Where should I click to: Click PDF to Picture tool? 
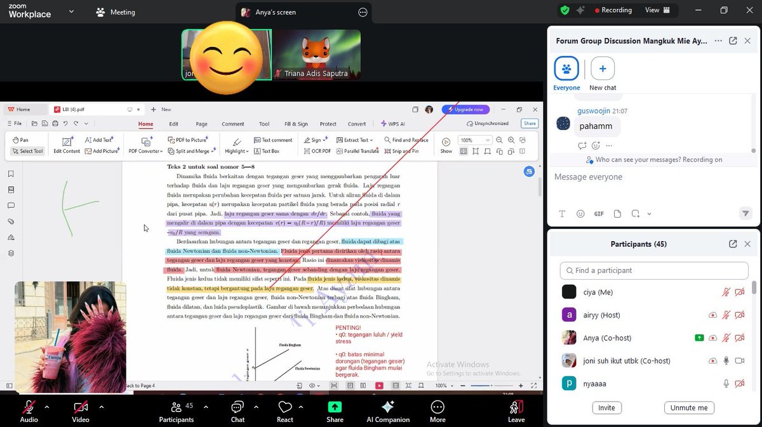coord(187,140)
